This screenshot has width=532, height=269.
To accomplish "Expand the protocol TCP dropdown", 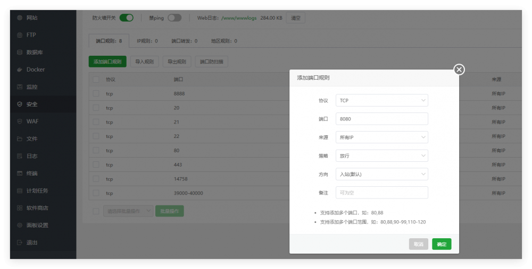I will click(381, 100).
